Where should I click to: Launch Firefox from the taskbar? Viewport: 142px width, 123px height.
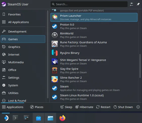[x=62, y=118]
